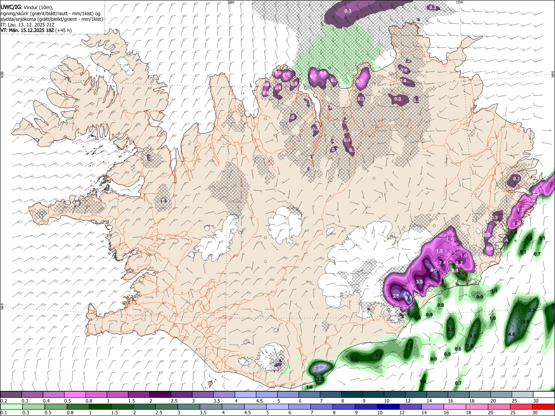Select the 'IT: Lau. 13. 12. 2025 21Z' line
555x416 pixels.
[27, 25]
